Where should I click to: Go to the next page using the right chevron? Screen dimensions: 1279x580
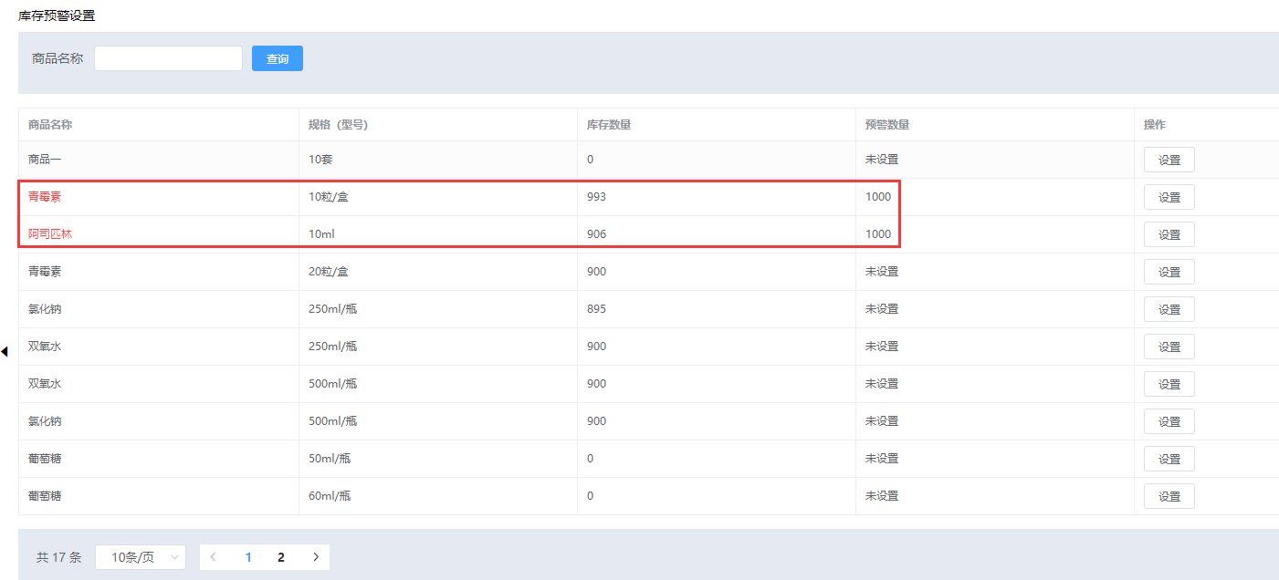click(315, 557)
